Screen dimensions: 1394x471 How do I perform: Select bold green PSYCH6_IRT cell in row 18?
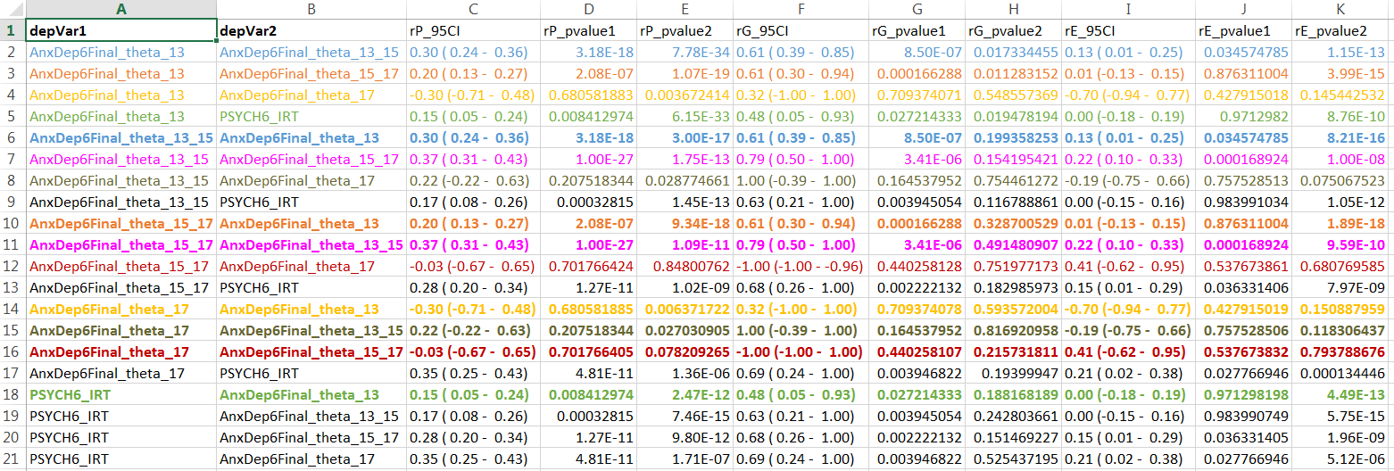pos(71,395)
